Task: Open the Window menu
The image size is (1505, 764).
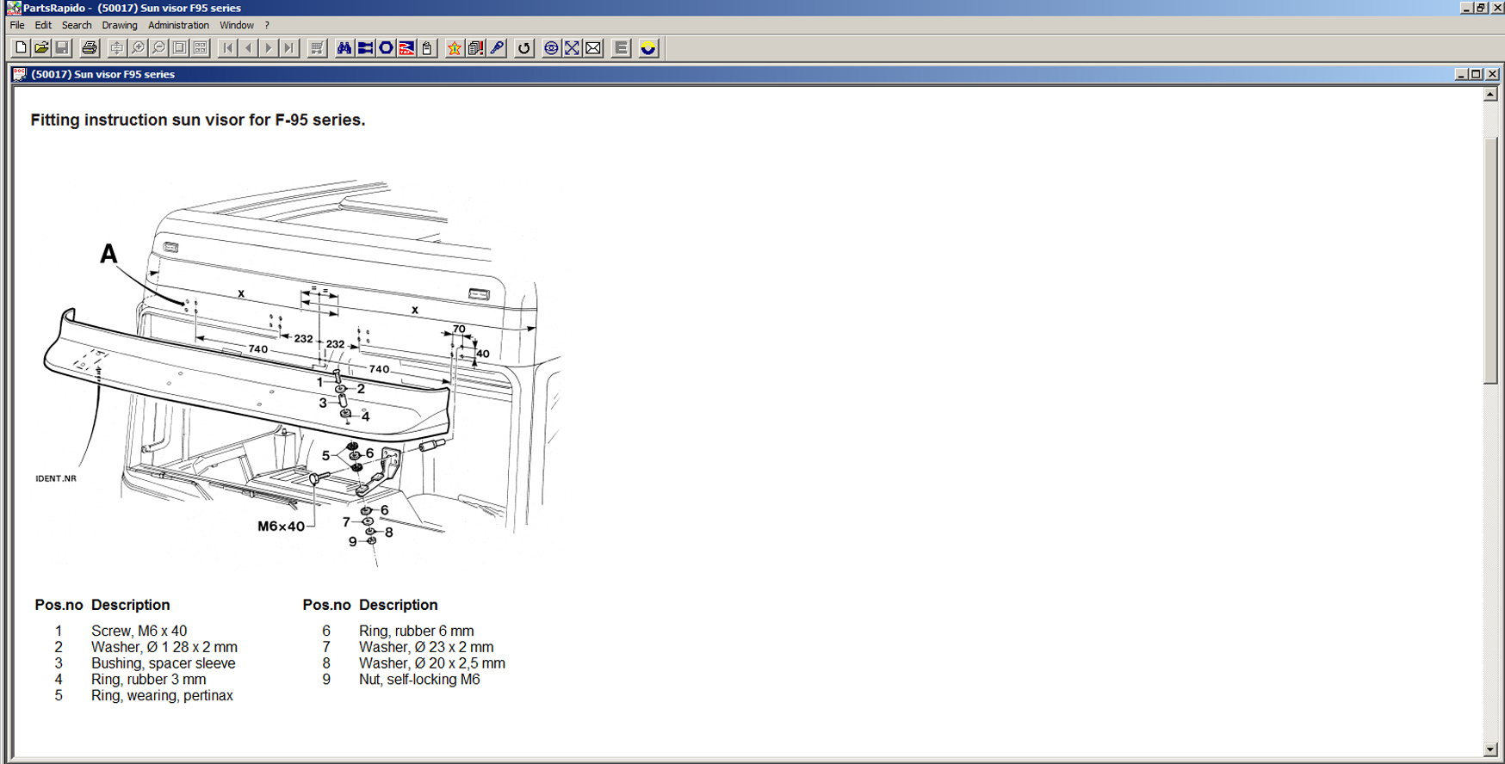Action: pyautogui.click(x=236, y=25)
